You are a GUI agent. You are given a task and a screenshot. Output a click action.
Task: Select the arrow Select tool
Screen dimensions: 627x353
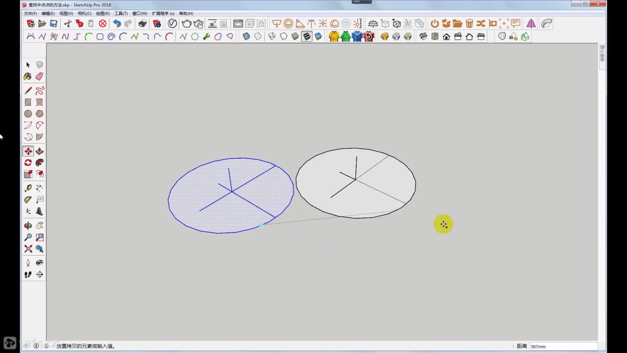tap(28, 65)
